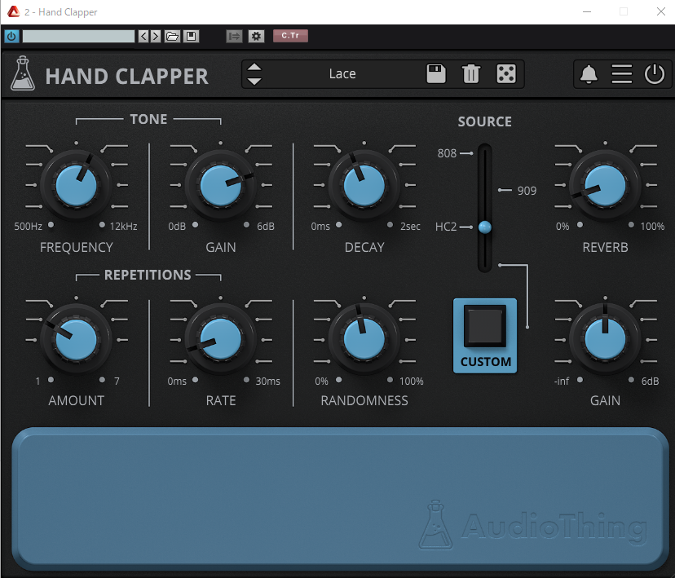The width and height of the screenshot is (675, 578).
Task: Toggle the plugin bypass power icon
Action: click(x=655, y=74)
